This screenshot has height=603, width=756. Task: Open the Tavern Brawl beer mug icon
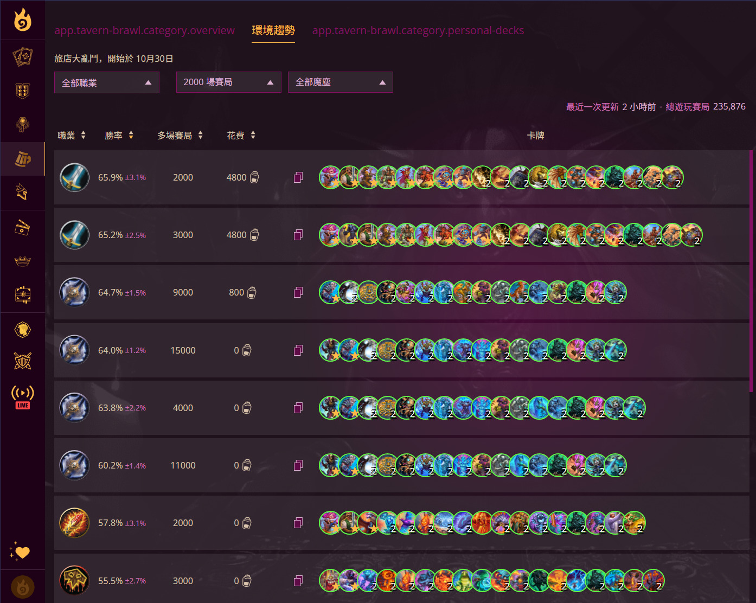pos(22,159)
